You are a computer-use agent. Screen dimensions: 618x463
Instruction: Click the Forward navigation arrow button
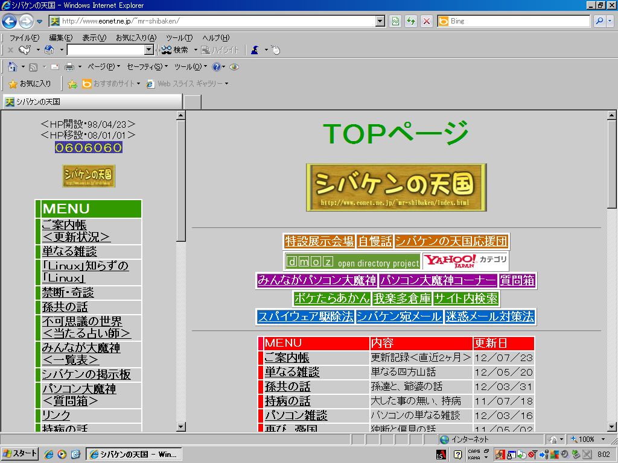(x=27, y=21)
